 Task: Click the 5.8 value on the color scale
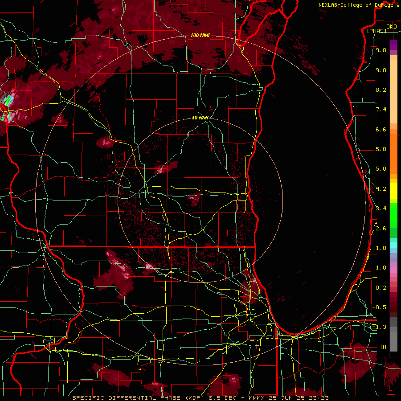[381, 149]
